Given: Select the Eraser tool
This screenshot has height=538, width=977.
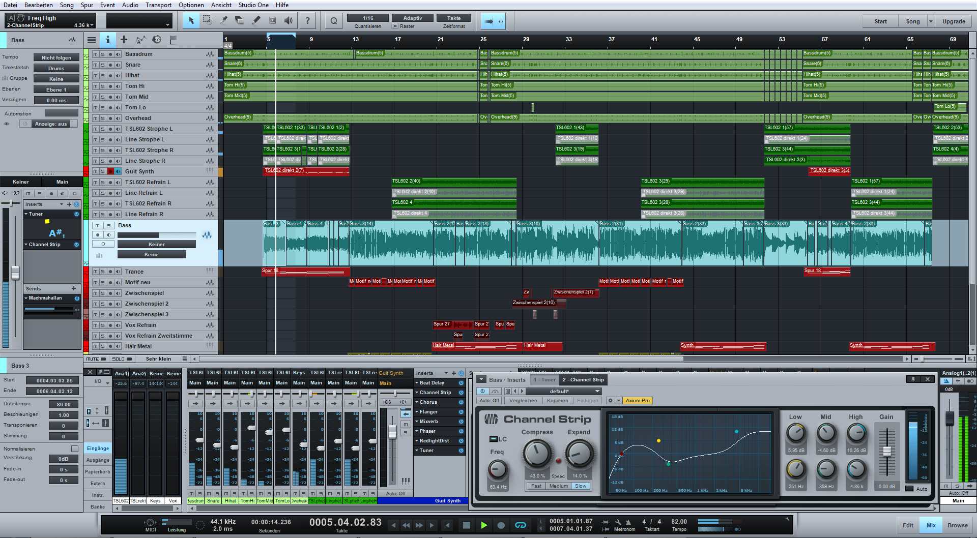Looking at the screenshot, I should pyautogui.click(x=240, y=21).
